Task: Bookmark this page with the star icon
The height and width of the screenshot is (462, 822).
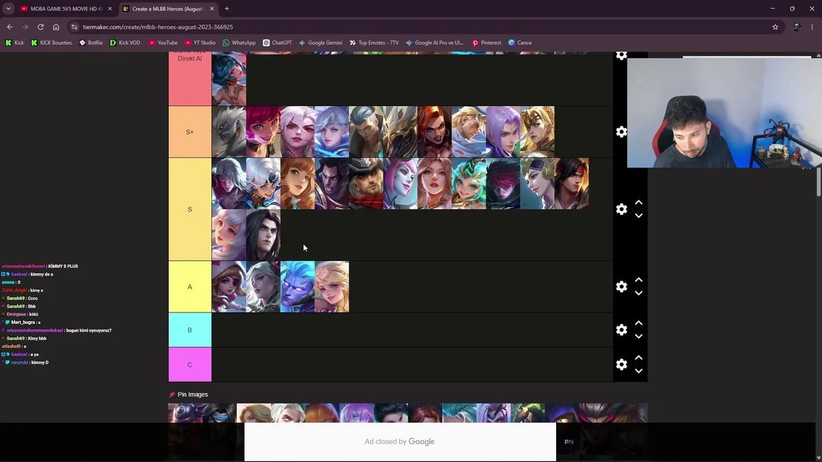Action: point(775,27)
